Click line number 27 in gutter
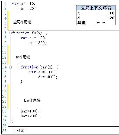 pos(4,131)
